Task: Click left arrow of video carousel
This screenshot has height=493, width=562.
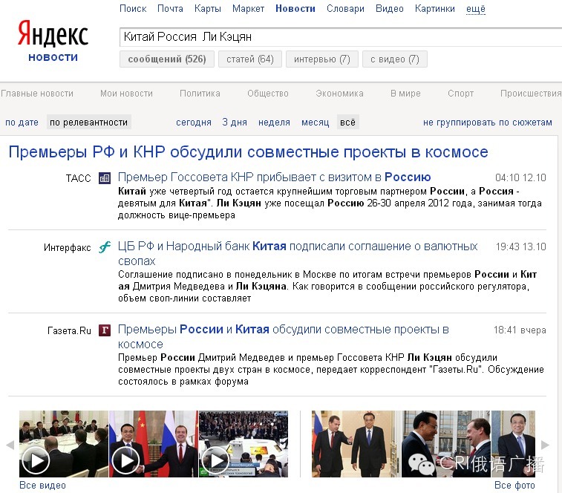Action: pos(10,445)
